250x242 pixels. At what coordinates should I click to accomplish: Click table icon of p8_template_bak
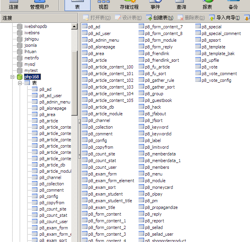pyautogui.click(x=198, y=53)
